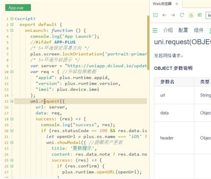The width and height of the screenshot is (211, 179).
Task: Click 'APP-PLUS' on line 5
Action: tap(65, 42)
